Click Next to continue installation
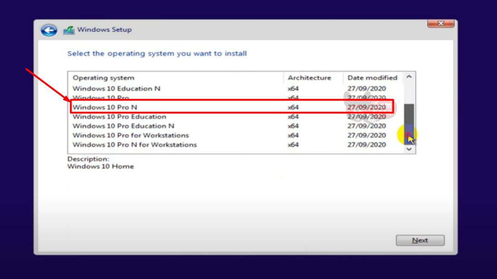The width and height of the screenshot is (497, 279). click(x=420, y=240)
